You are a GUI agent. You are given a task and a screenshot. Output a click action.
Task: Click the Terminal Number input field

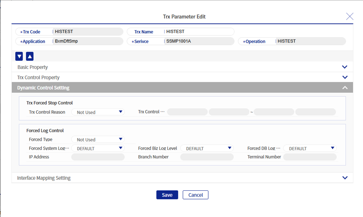point(310,157)
